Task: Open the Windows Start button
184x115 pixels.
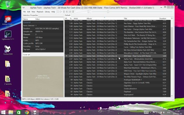Action: coord(3,112)
